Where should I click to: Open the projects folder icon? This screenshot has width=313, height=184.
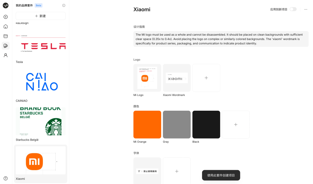pos(6,36)
